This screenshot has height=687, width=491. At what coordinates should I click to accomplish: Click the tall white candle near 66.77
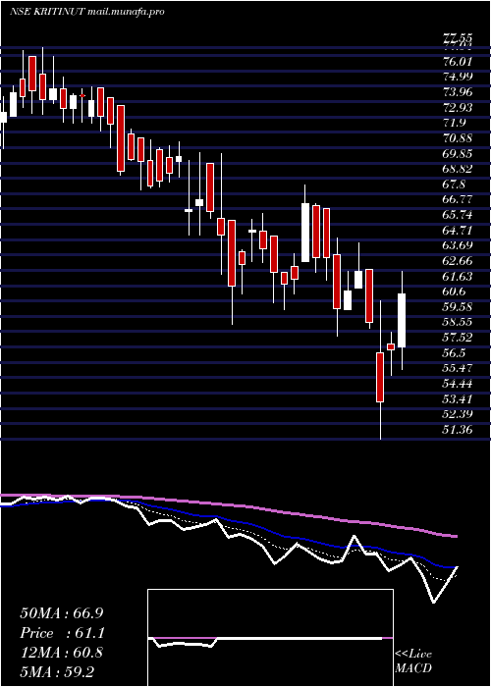pos(305,233)
